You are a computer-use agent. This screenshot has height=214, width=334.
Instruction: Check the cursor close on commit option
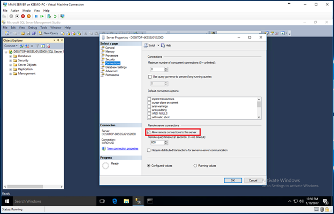pos(149,103)
